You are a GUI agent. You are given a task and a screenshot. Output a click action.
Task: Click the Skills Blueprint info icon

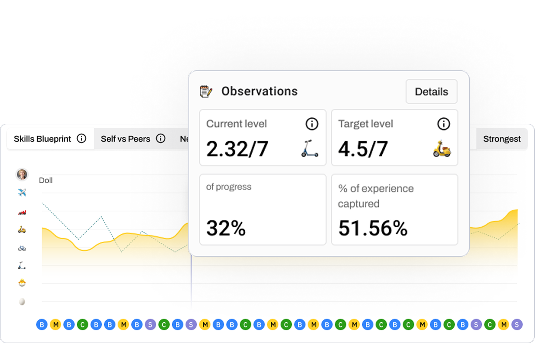pyautogui.click(x=81, y=139)
